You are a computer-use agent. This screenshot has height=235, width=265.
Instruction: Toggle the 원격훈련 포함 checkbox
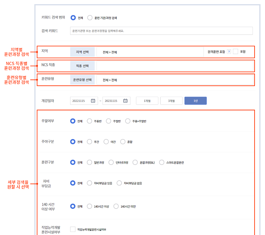235,51
